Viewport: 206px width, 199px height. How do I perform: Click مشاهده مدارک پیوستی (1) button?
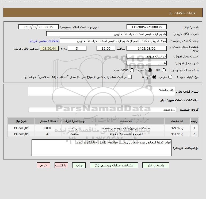tap(114, 165)
